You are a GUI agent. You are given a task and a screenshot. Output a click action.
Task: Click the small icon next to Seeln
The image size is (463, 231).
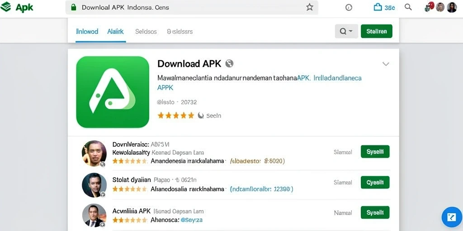201,115
